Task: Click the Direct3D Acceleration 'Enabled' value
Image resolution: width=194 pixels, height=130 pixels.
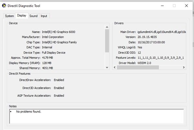Action: tap(59, 88)
